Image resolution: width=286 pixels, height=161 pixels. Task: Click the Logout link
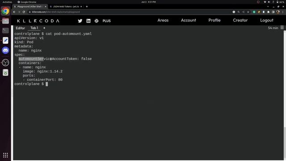[x=267, y=20]
